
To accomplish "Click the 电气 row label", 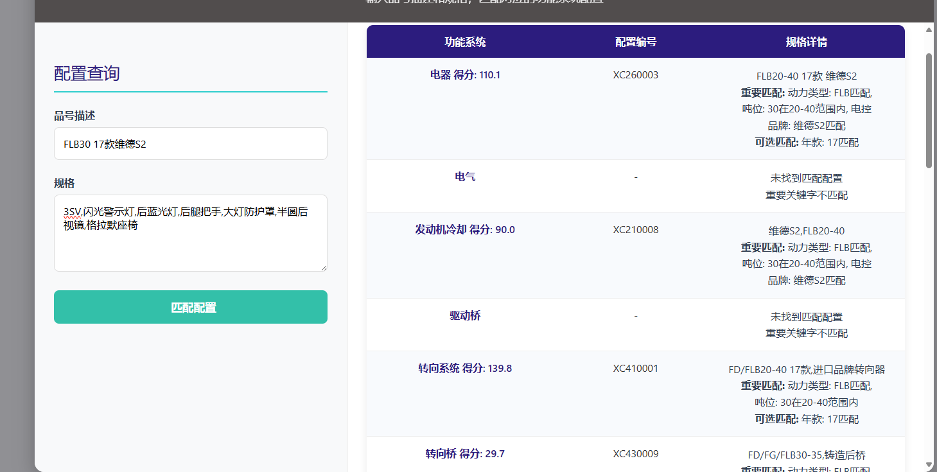I will 465,177.
